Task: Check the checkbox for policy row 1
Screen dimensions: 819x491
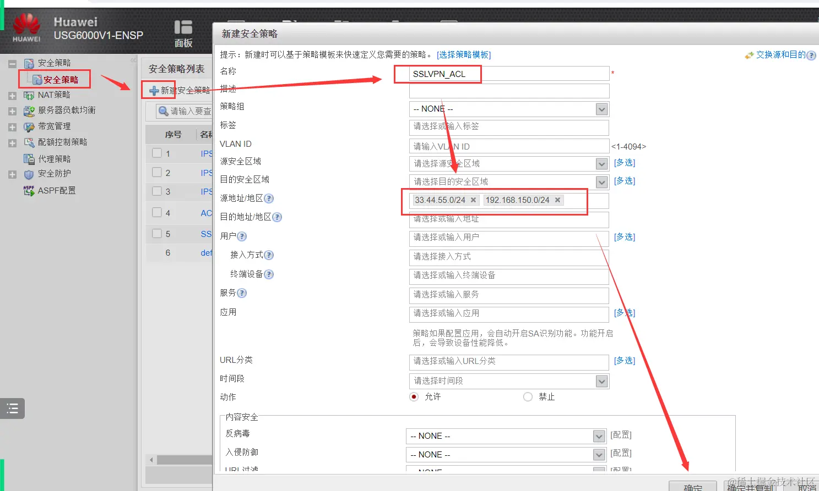Action: tap(157, 153)
